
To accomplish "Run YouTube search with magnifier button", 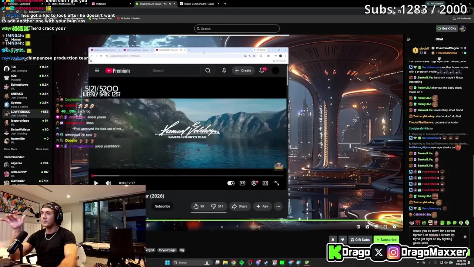I will 208,70.
